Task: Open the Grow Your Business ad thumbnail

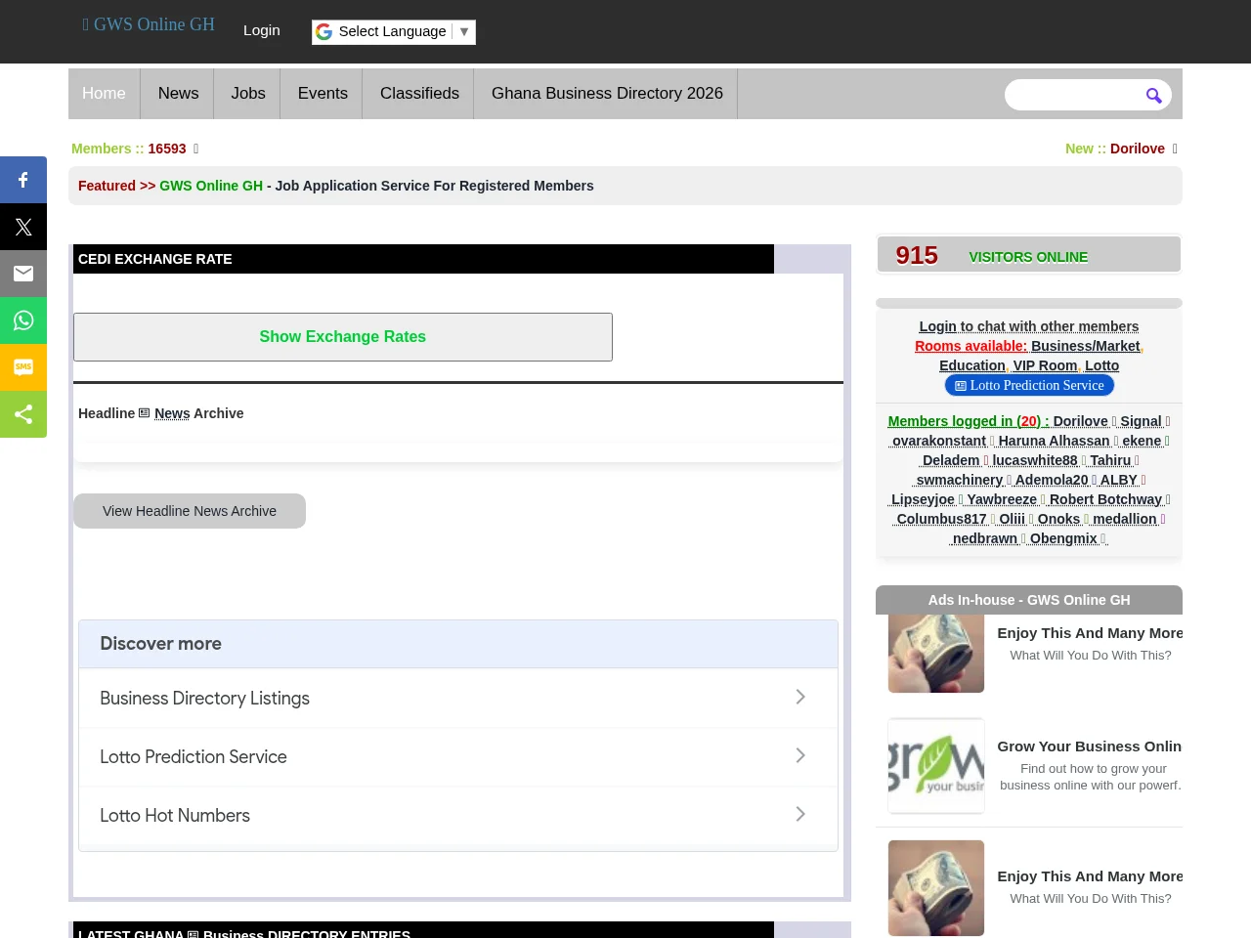Action: pos(936,766)
